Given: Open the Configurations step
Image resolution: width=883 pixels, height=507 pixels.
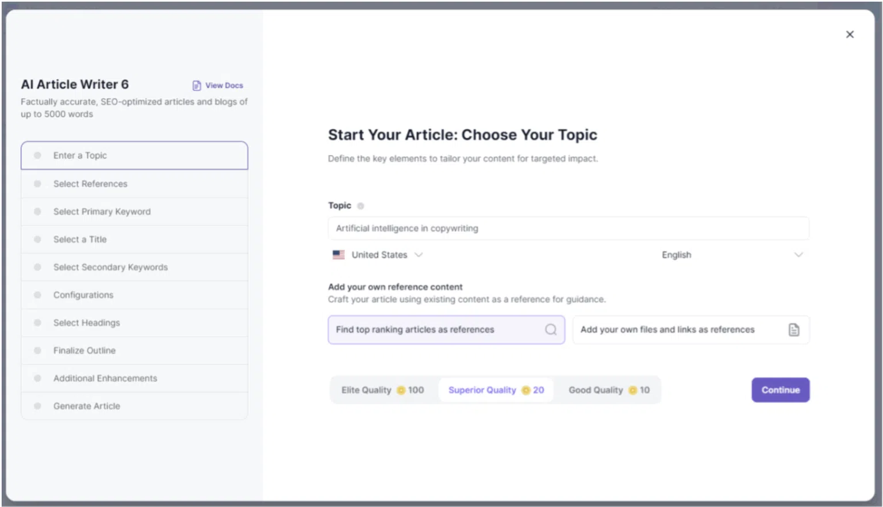Looking at the screenshot, I should pos(135,295).
